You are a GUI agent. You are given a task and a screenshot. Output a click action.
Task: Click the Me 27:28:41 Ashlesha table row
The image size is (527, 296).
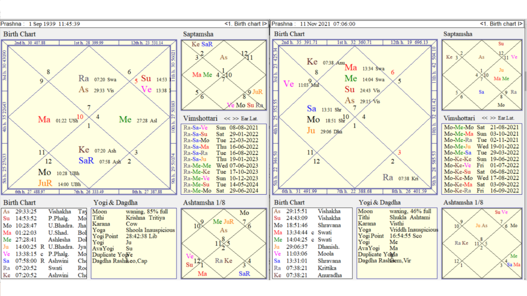click(44, 239)
